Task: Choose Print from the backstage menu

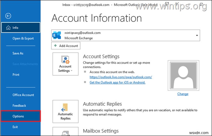Action: 16,75
